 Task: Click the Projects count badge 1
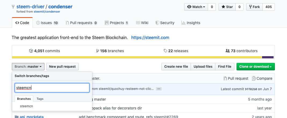(127, 23)
